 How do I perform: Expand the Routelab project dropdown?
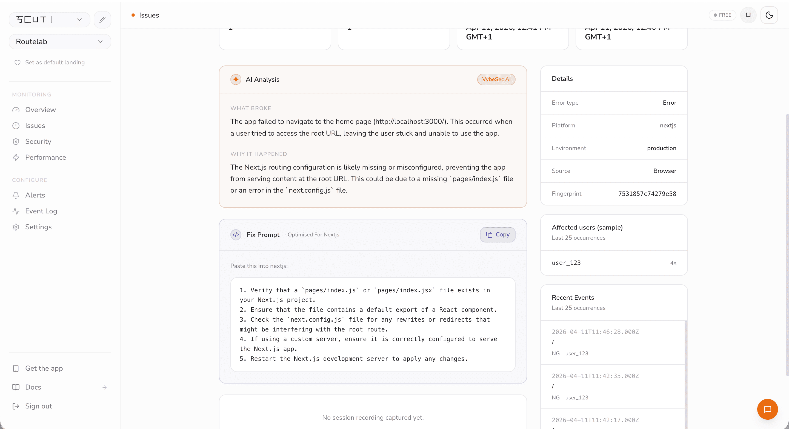click(x=60, y=42)
